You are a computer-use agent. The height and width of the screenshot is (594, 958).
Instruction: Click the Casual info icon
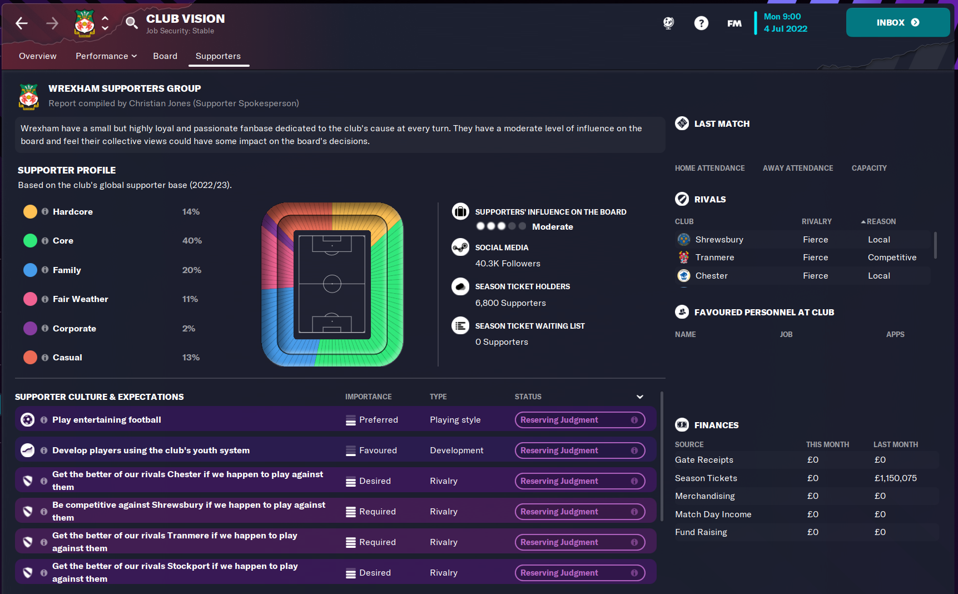point(45,357)
